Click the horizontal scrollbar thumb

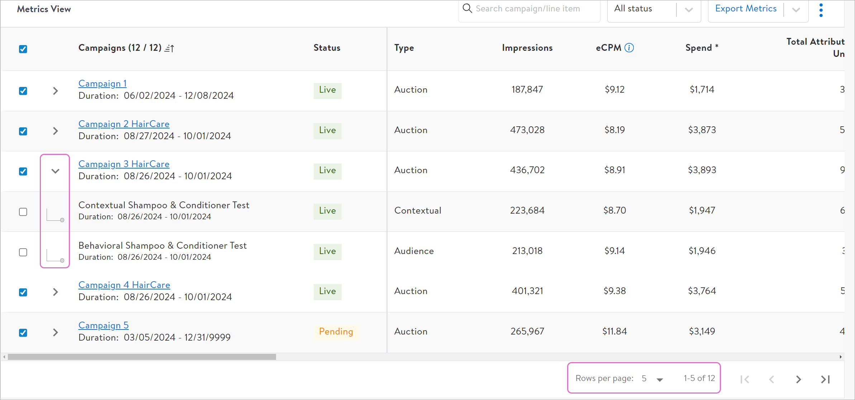click(142, 357)
